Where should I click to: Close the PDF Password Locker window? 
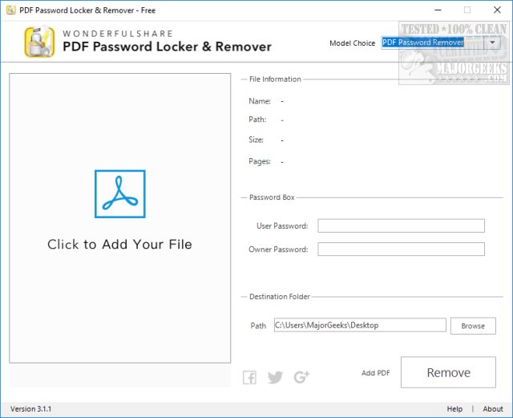click(497, 10)
